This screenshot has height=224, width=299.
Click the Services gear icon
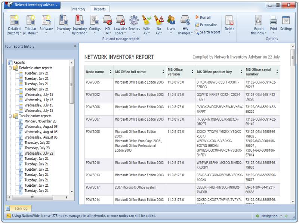134,21
